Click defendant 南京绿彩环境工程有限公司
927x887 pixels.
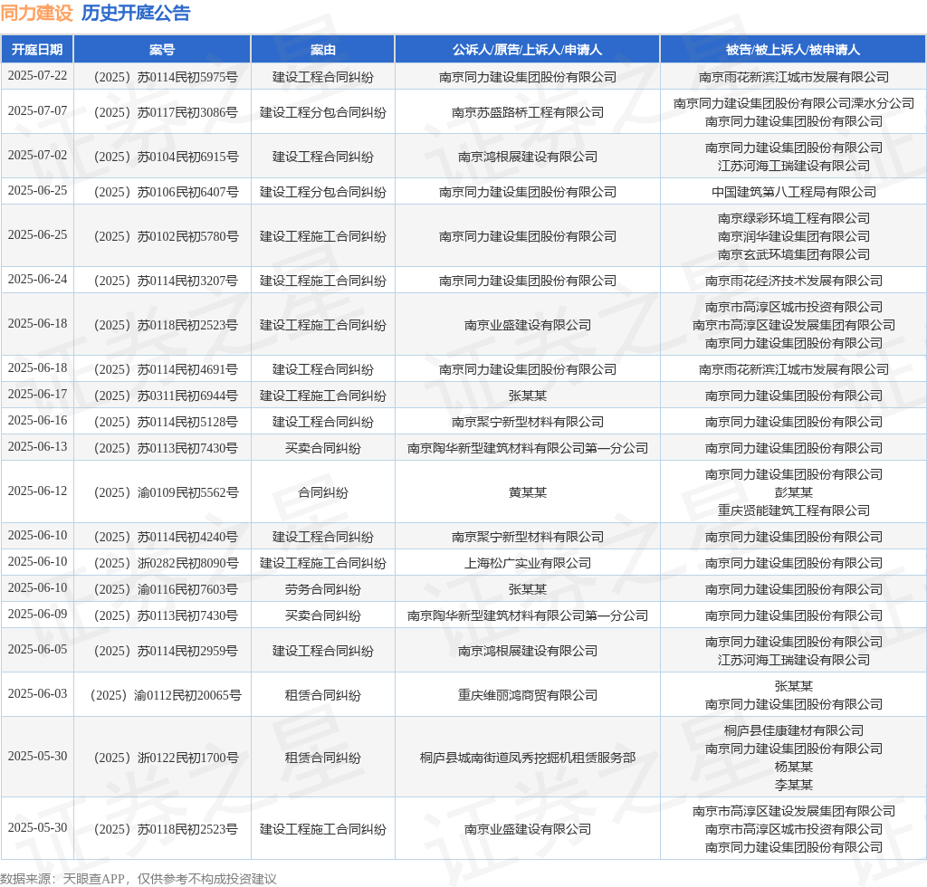(793, 219)
